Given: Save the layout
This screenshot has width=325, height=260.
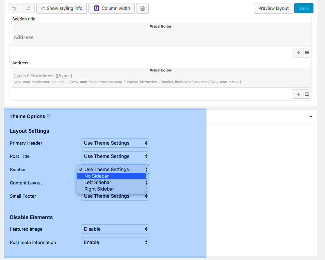Looking at the screenshot, I should coord(304,8).
